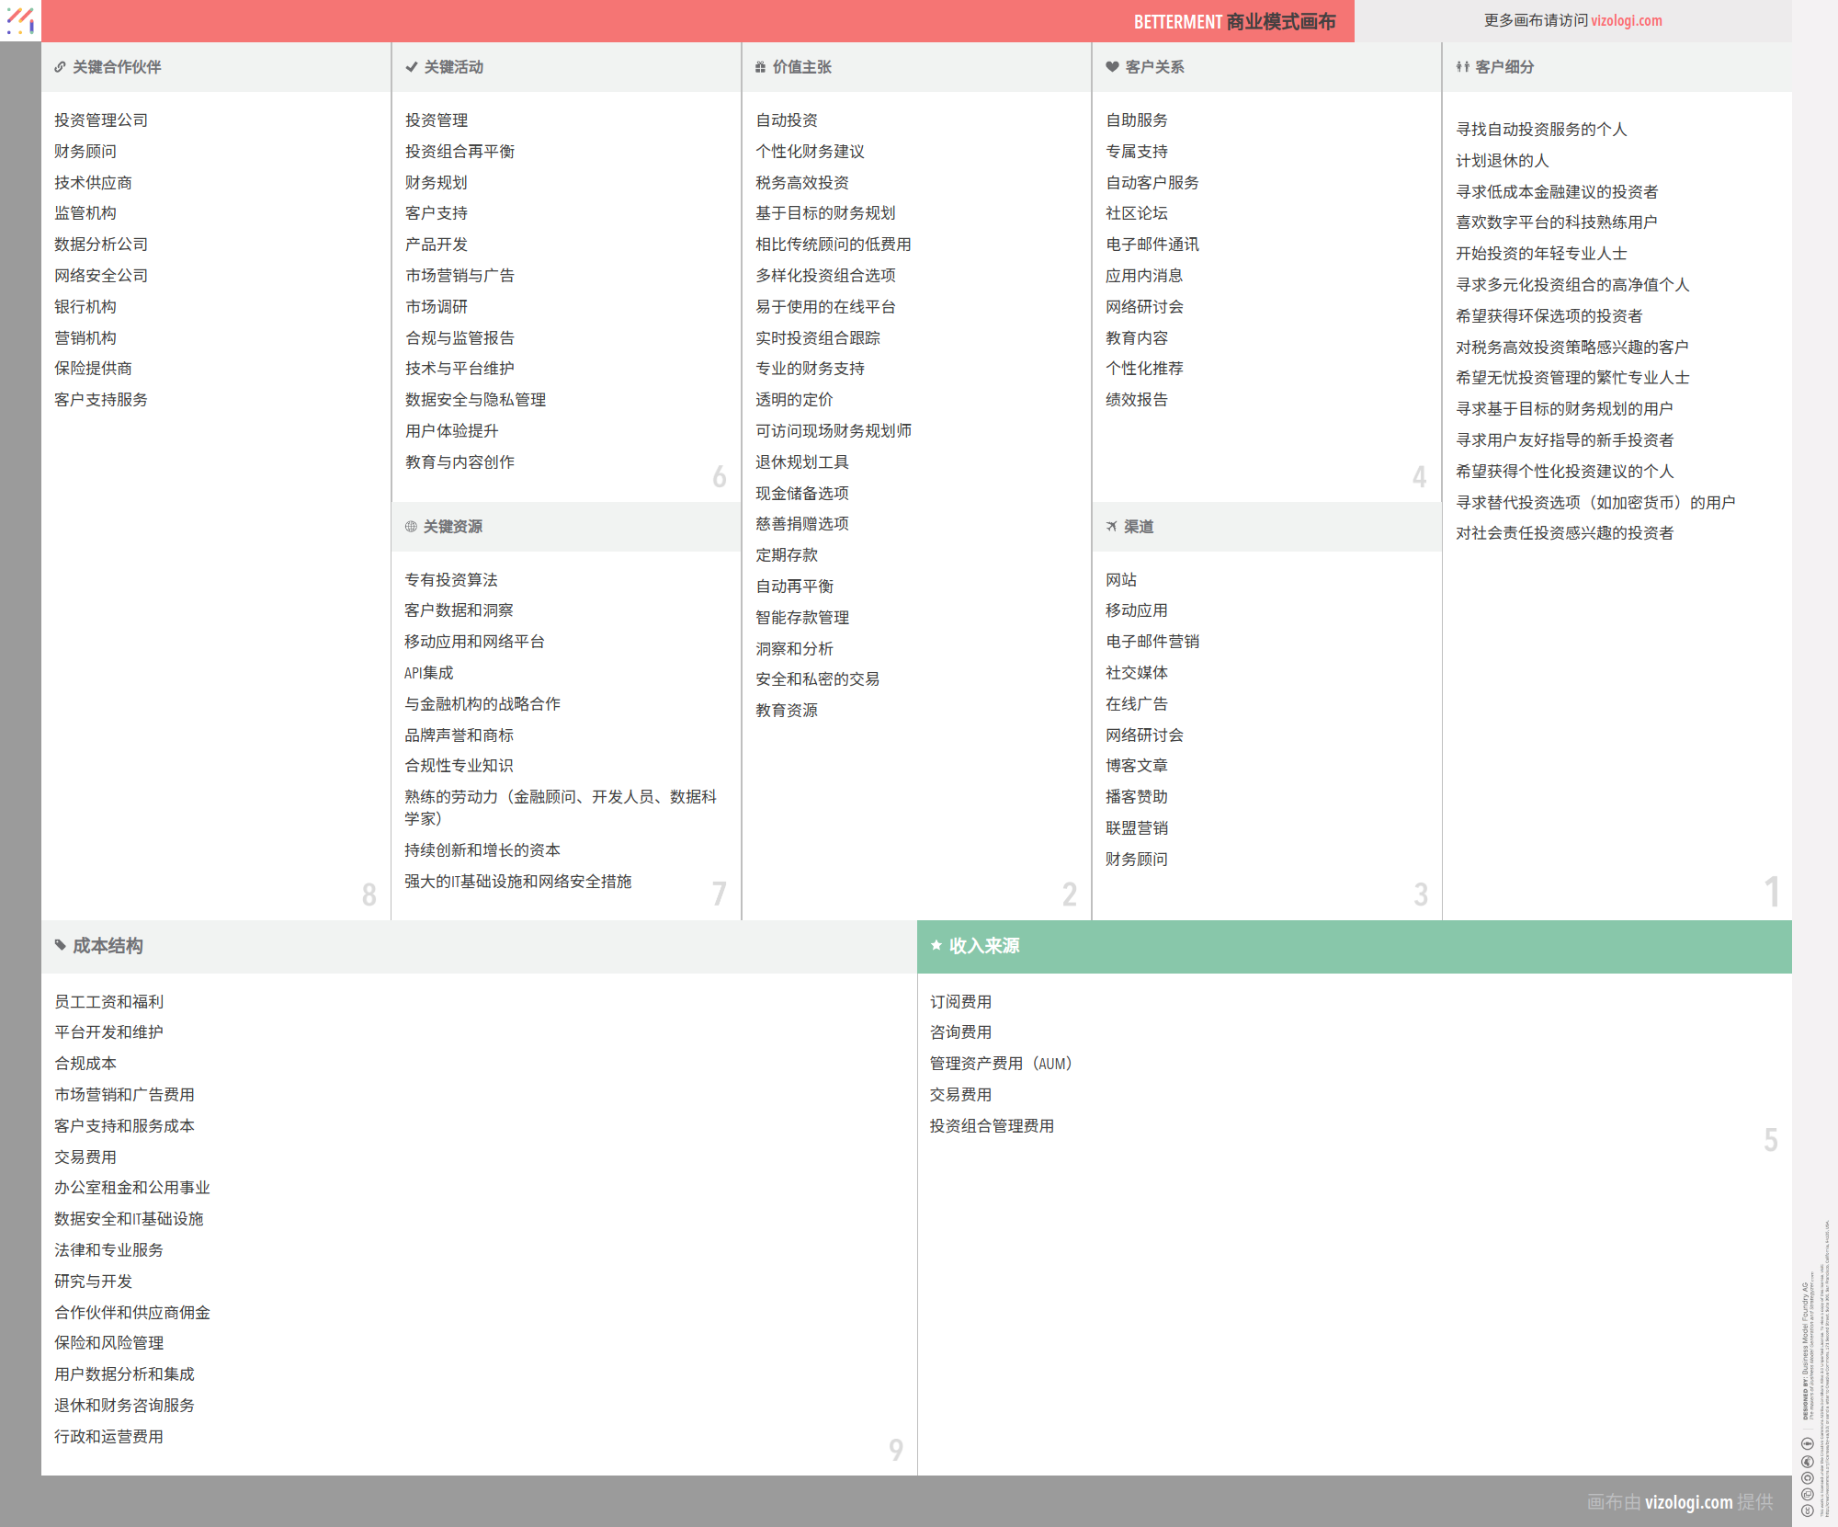The width and height of the screenshot is (1838, 1527).
Task: Open the vizologi.com link in the top header
Action: (1626, 20)
